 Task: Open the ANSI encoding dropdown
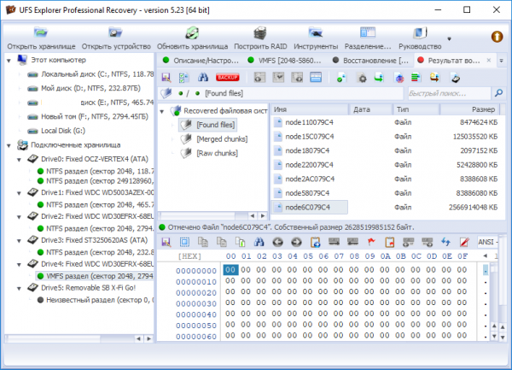(x=489, y=242)
